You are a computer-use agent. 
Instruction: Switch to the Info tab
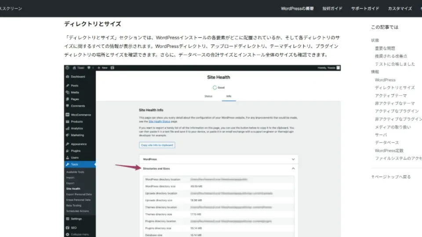click(229, 96)
